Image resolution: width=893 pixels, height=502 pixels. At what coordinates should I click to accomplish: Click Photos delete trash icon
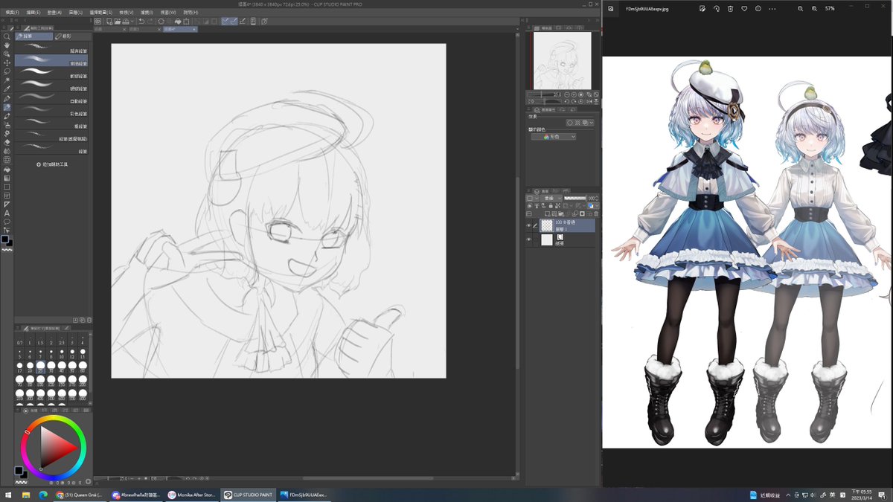click(x=730, y=8)
